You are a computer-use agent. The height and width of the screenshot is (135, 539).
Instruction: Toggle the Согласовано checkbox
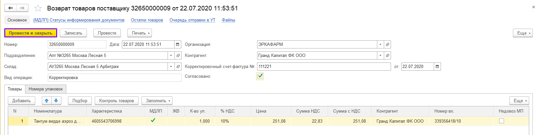click(260, 76)
